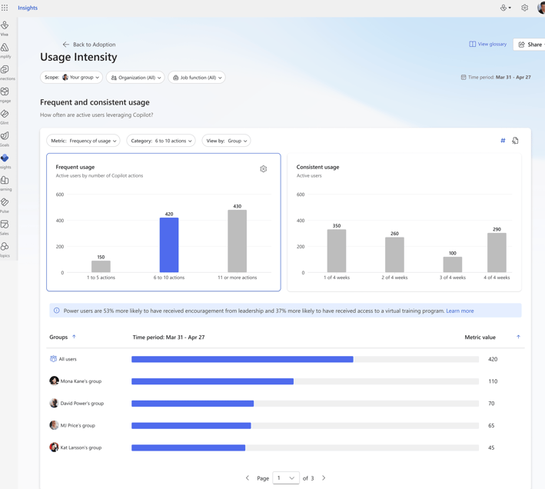The image size is (545, 489).
Task: Sort Groups column by arrow
Action: (74, 337)
